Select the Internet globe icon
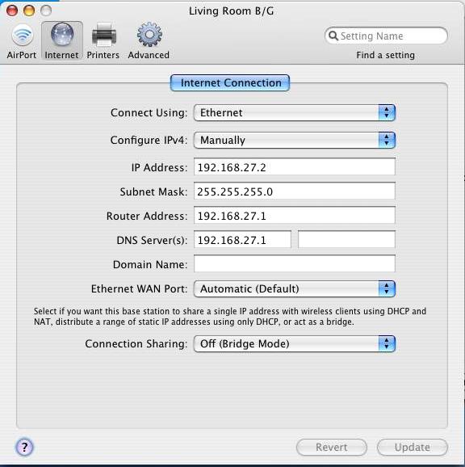The width and height of the screenshot is (465, 467). pyautogui.click(x=62, y=35)
